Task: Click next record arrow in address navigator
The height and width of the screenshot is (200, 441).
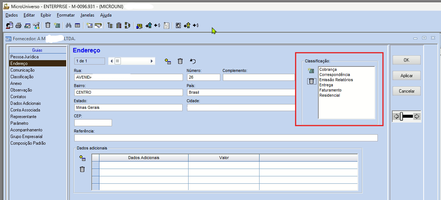Action: pos(152,61)
